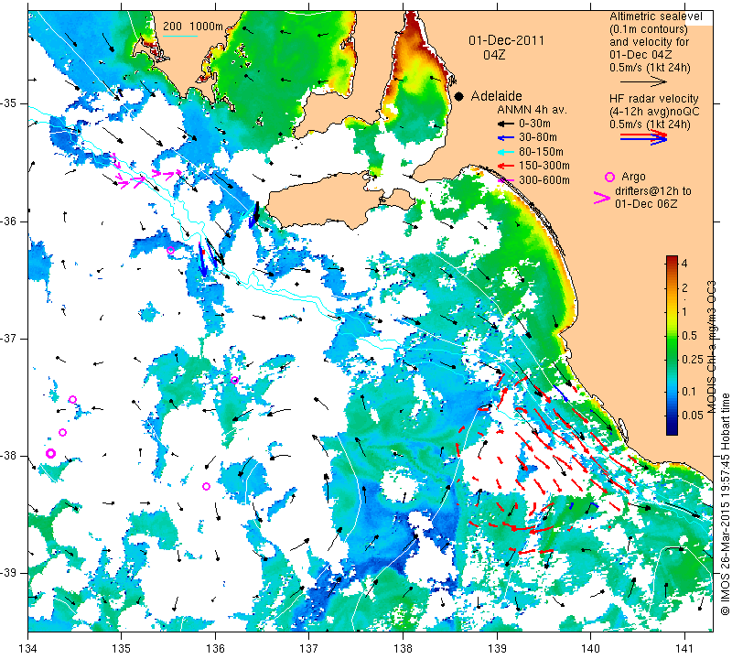Click the longitude axis label 134

pyautogui.click(x=28, y=649)
